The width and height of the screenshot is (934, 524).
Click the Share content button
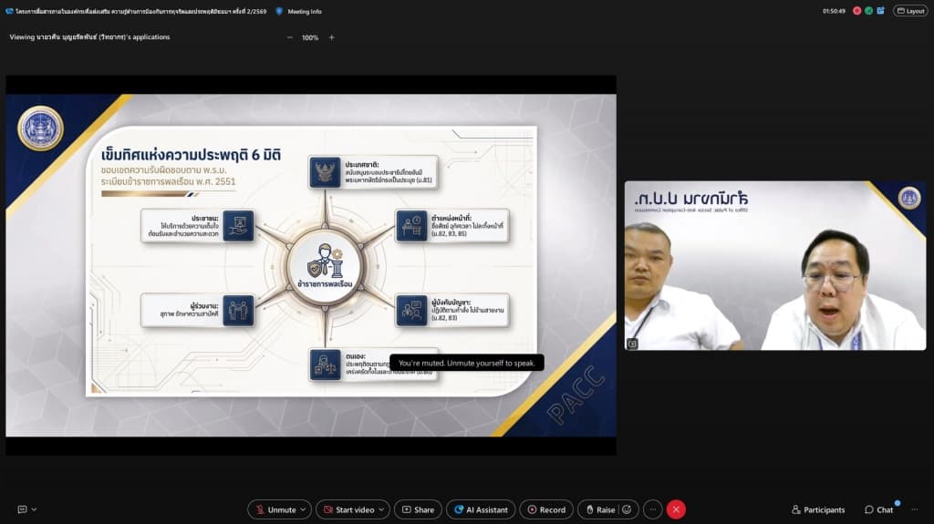click(418, 509)
